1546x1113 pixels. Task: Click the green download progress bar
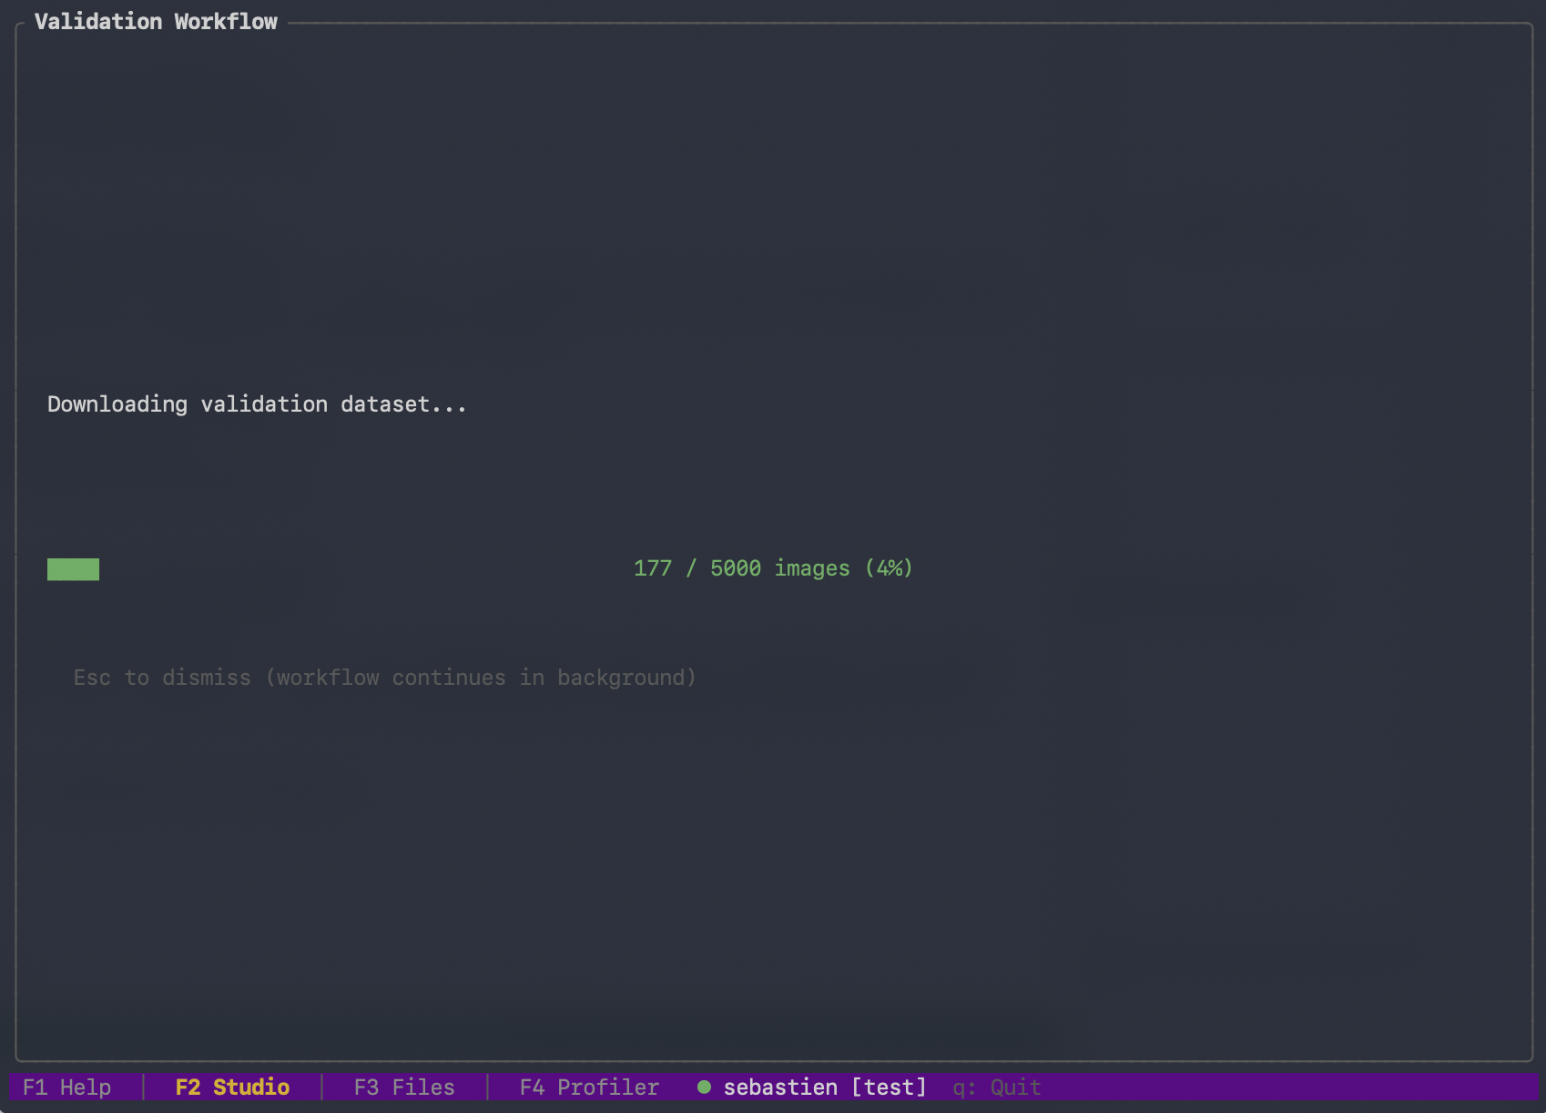point(73,569)
